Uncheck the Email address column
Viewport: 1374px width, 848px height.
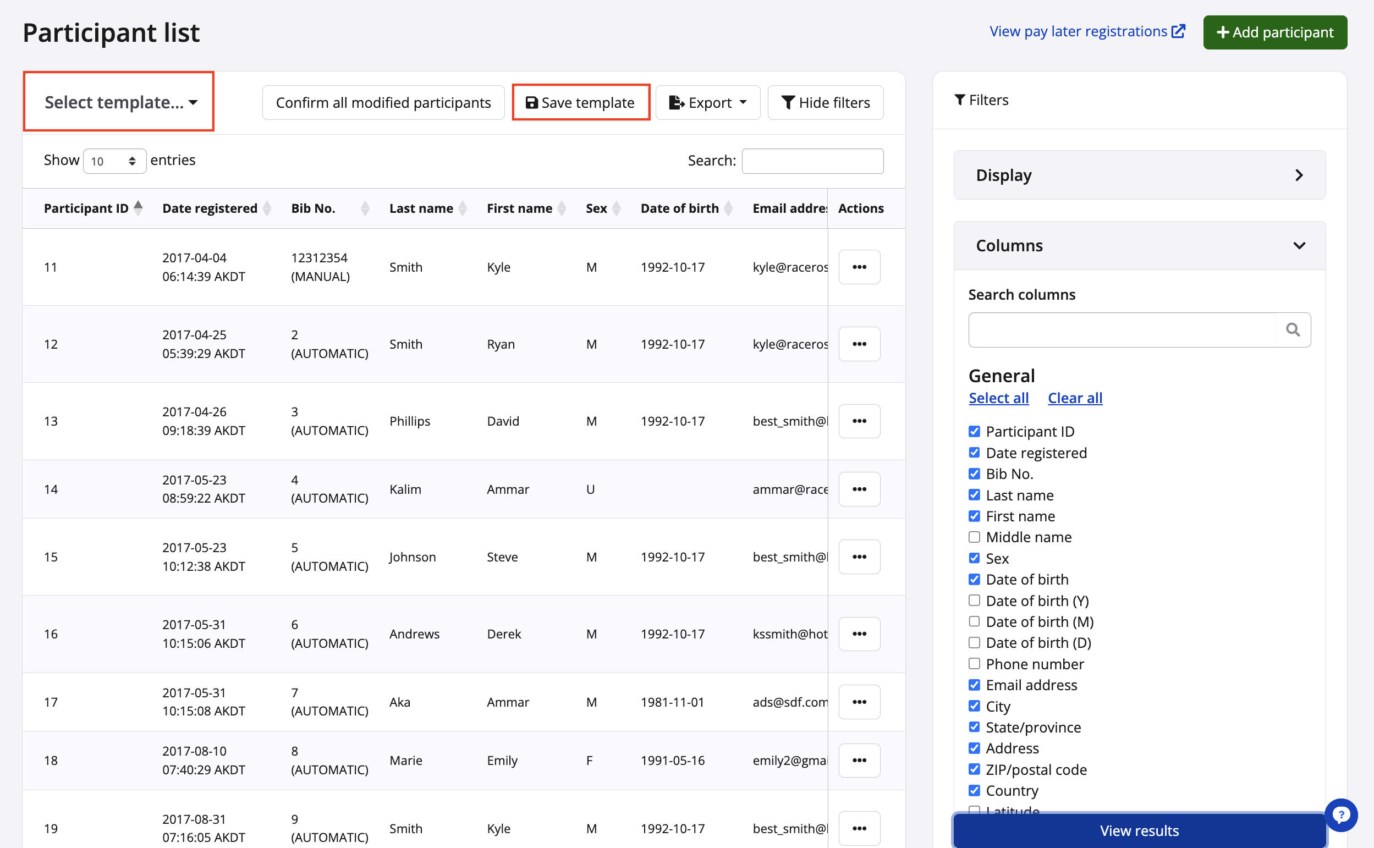tap(974, 685)
